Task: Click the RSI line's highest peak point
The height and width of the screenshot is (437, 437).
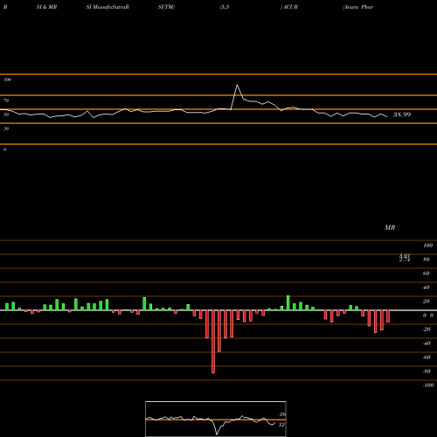Action: point(237,85)
